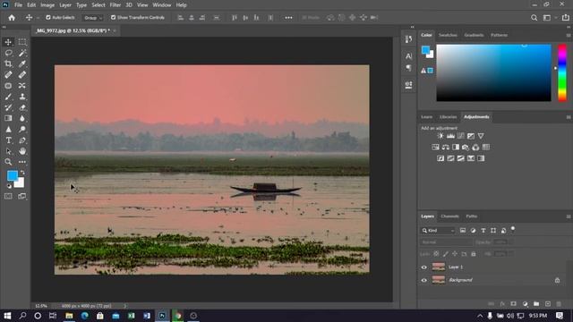573x322 pixels.
Task: Select the Gradient tool
Action: point(8,118)
